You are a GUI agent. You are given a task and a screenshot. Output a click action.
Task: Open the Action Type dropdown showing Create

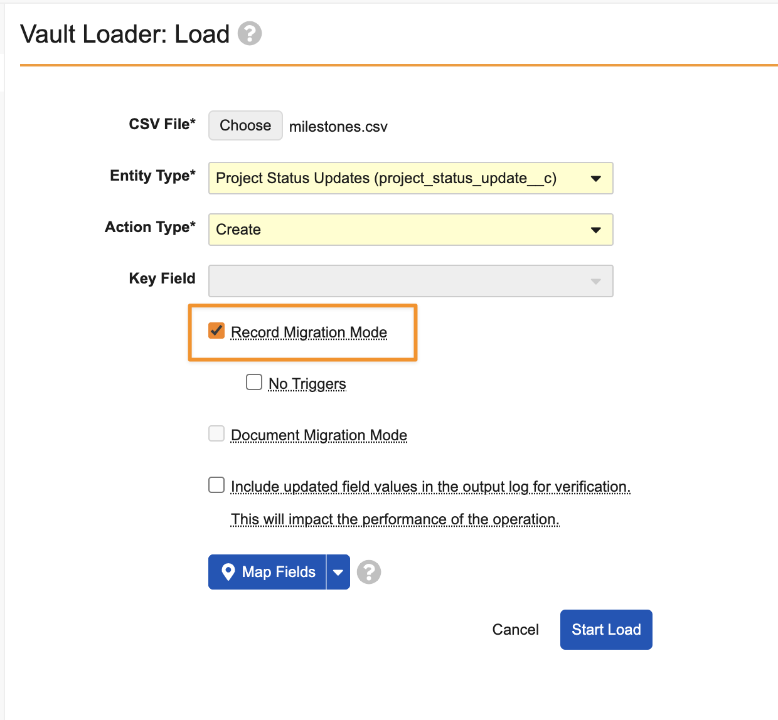click(x=410, y=230)
